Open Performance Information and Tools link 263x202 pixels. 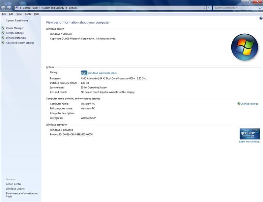tap(22, 195)
